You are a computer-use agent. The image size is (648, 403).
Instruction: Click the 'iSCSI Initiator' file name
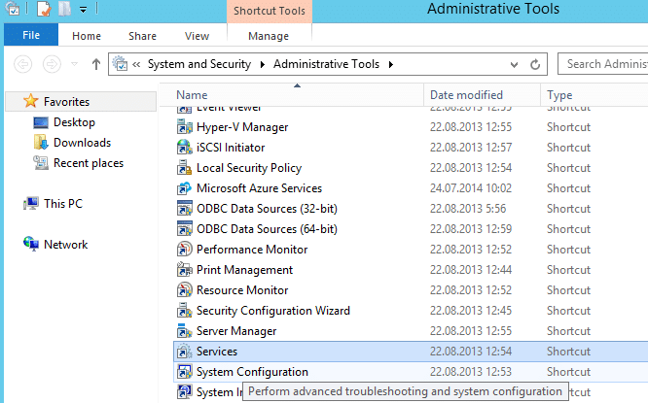pos(231,148)
